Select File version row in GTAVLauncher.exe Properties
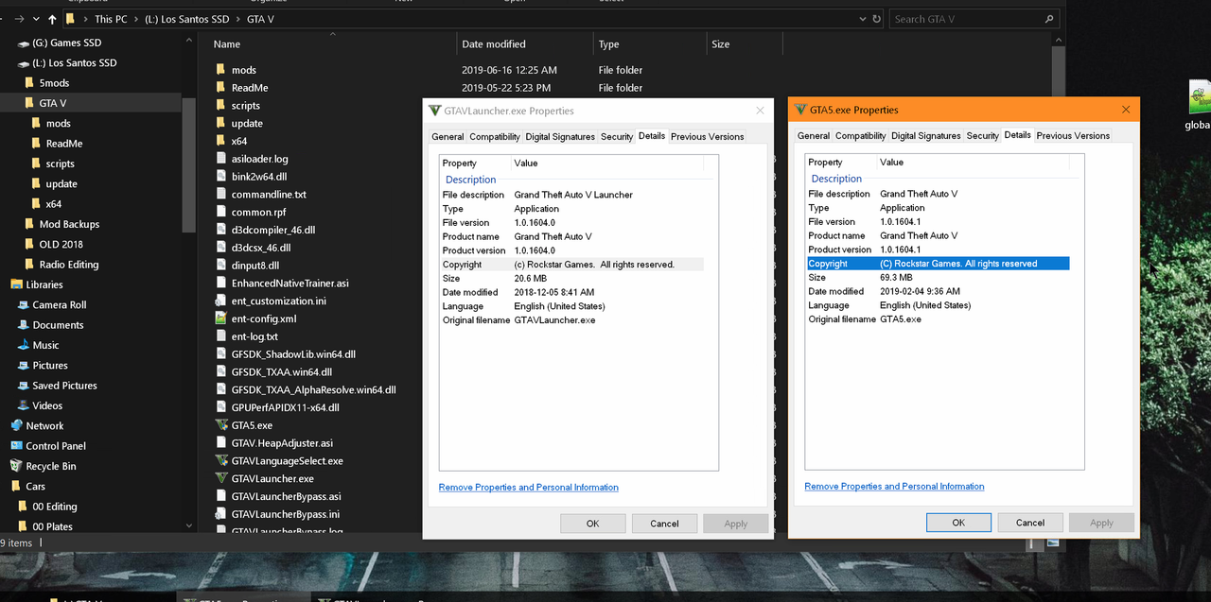This screenshot has width=1211, height=602. [572, 223]
